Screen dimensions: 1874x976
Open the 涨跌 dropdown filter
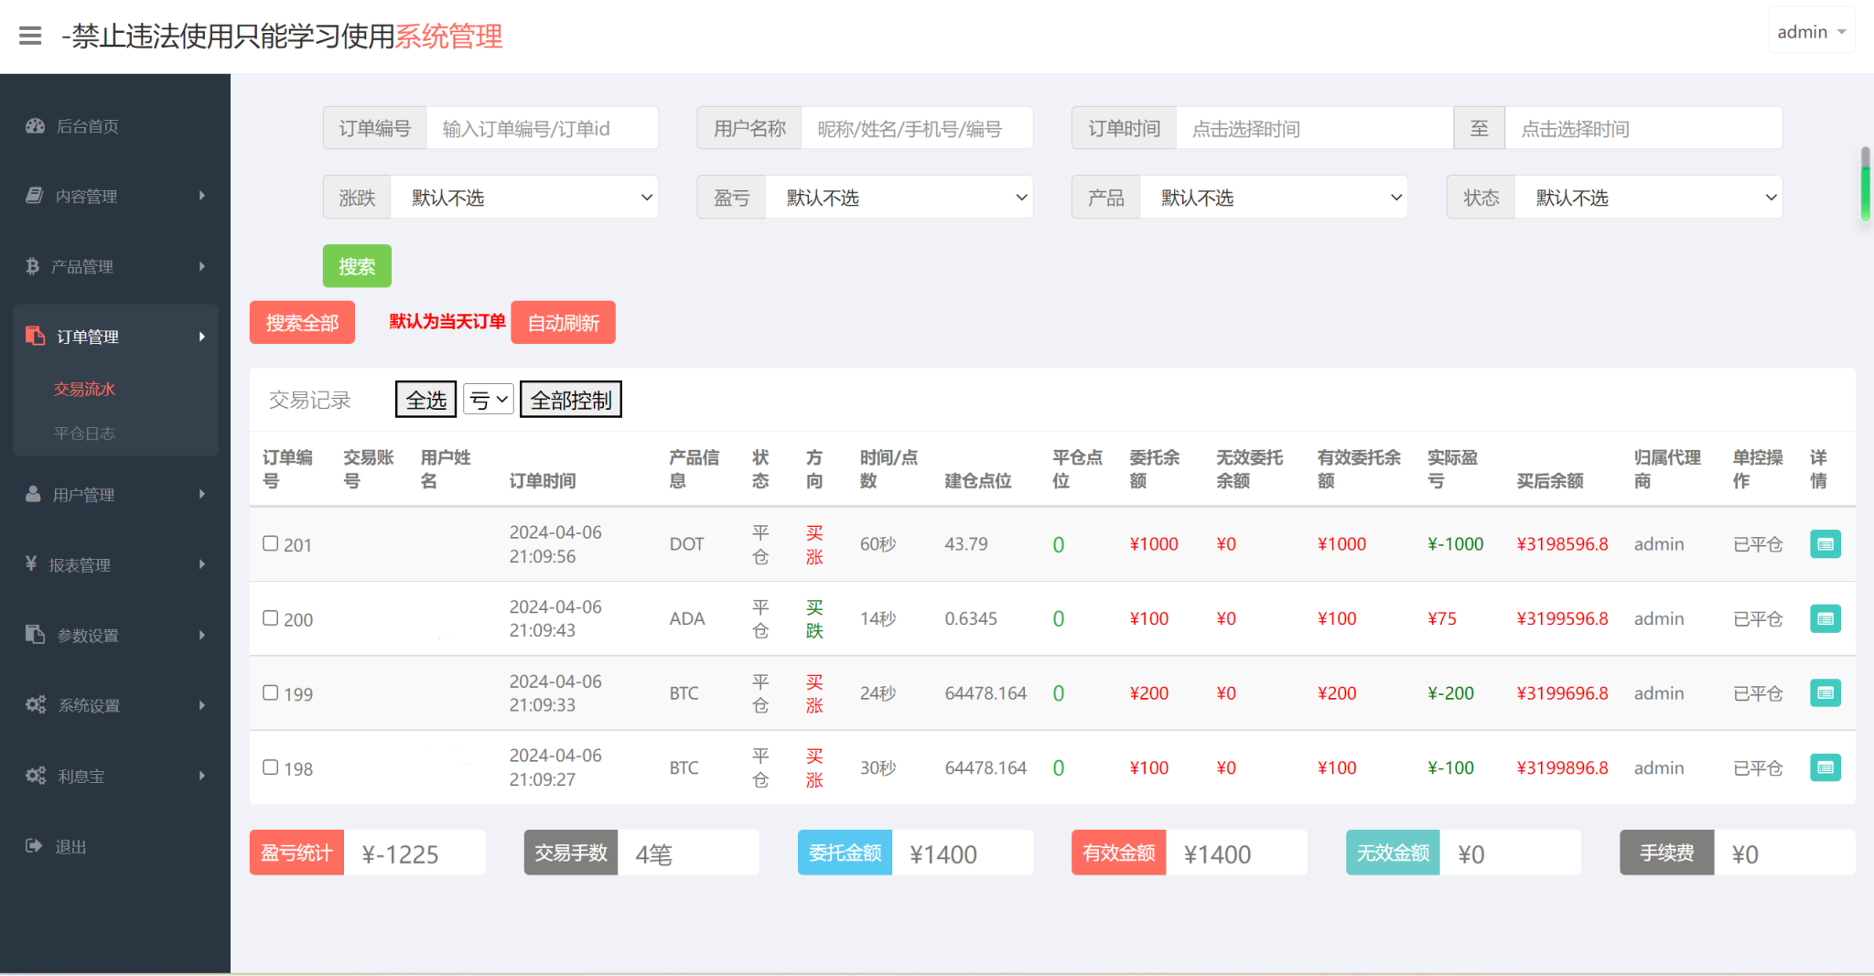point(524,198)
